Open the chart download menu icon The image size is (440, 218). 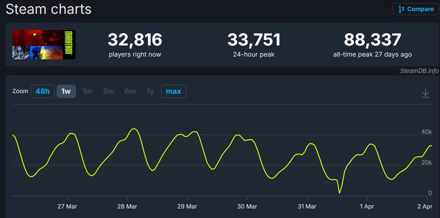pyautogui.click(x=425, y=93)
